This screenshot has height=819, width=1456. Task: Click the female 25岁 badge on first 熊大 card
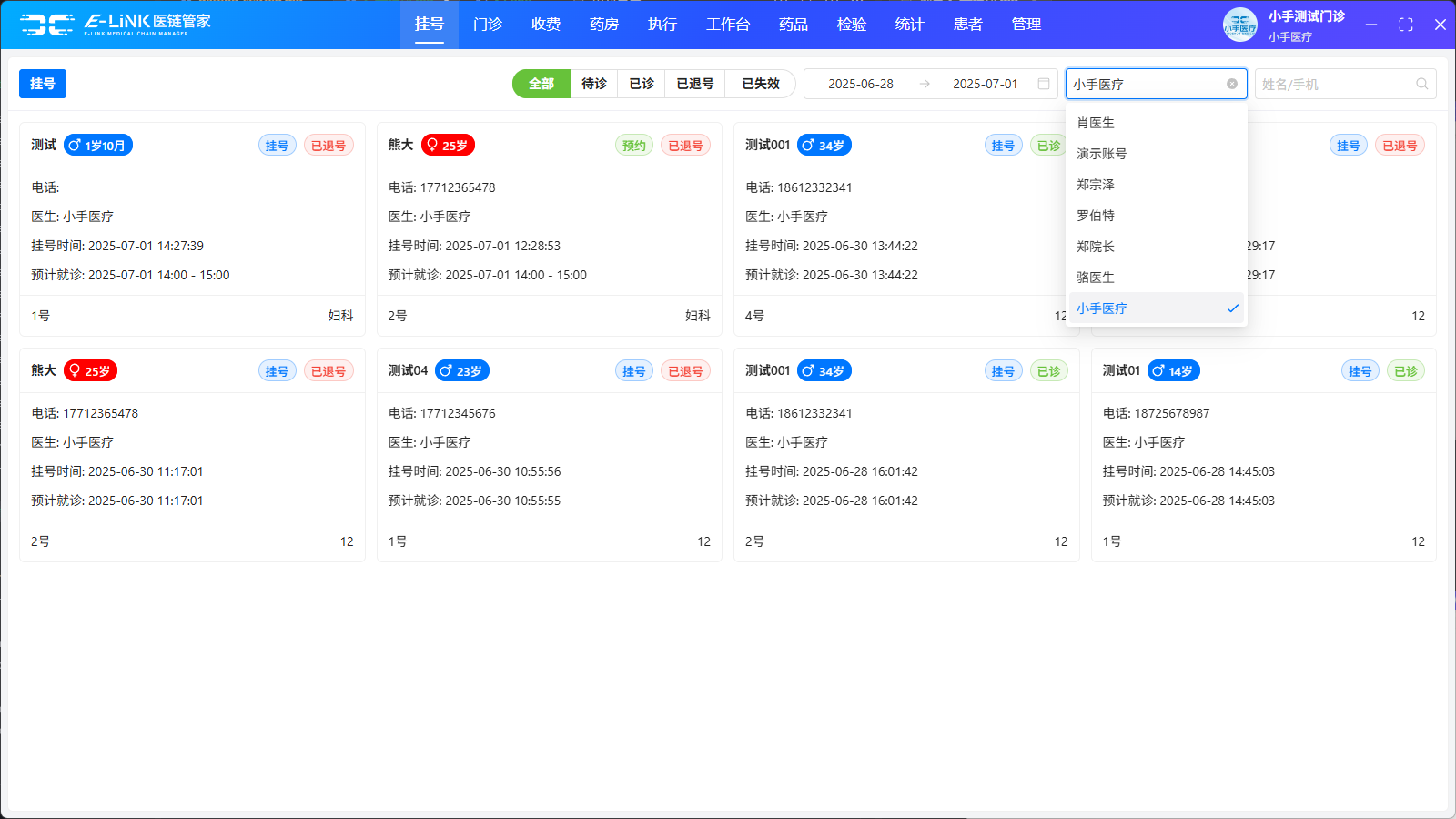(x=448, y=145)
